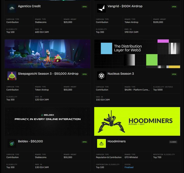Screen dimensions: 184x173
Task: Click the OPEN badge on Beldex
Action: [x=84, y=142]
